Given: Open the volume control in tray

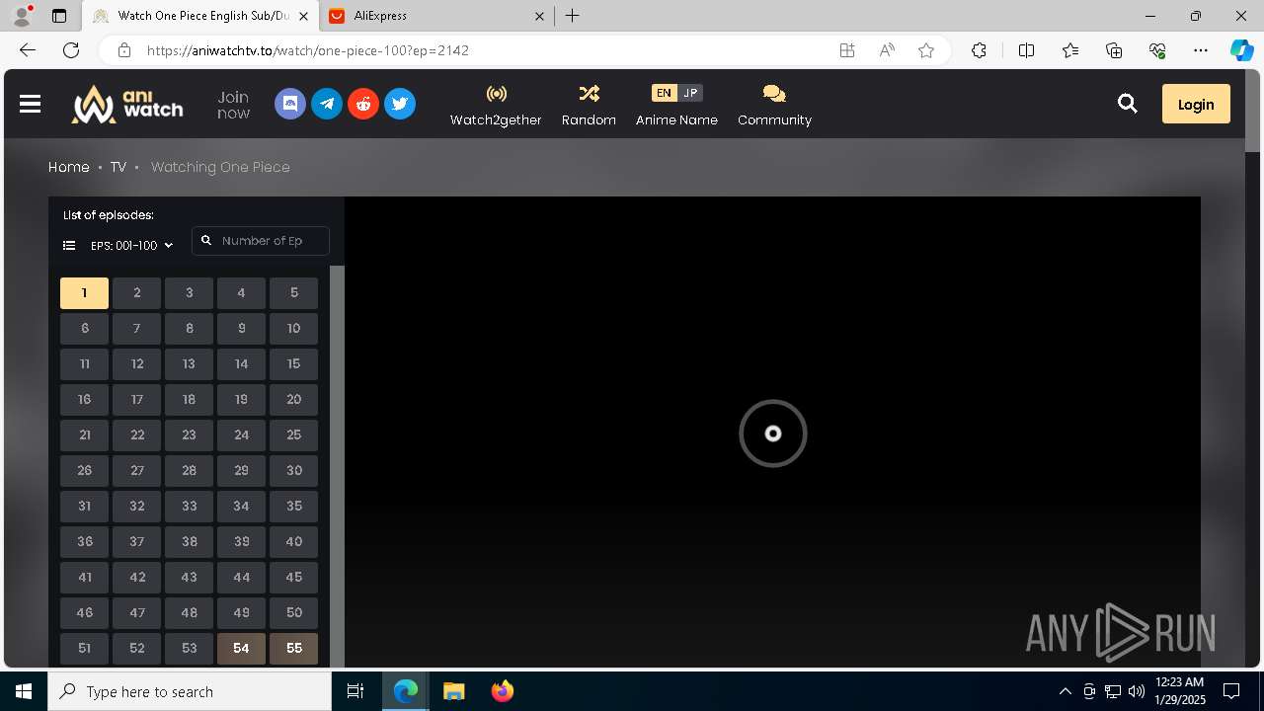Looking at the screenshot, I should (x=1136, y=691).
